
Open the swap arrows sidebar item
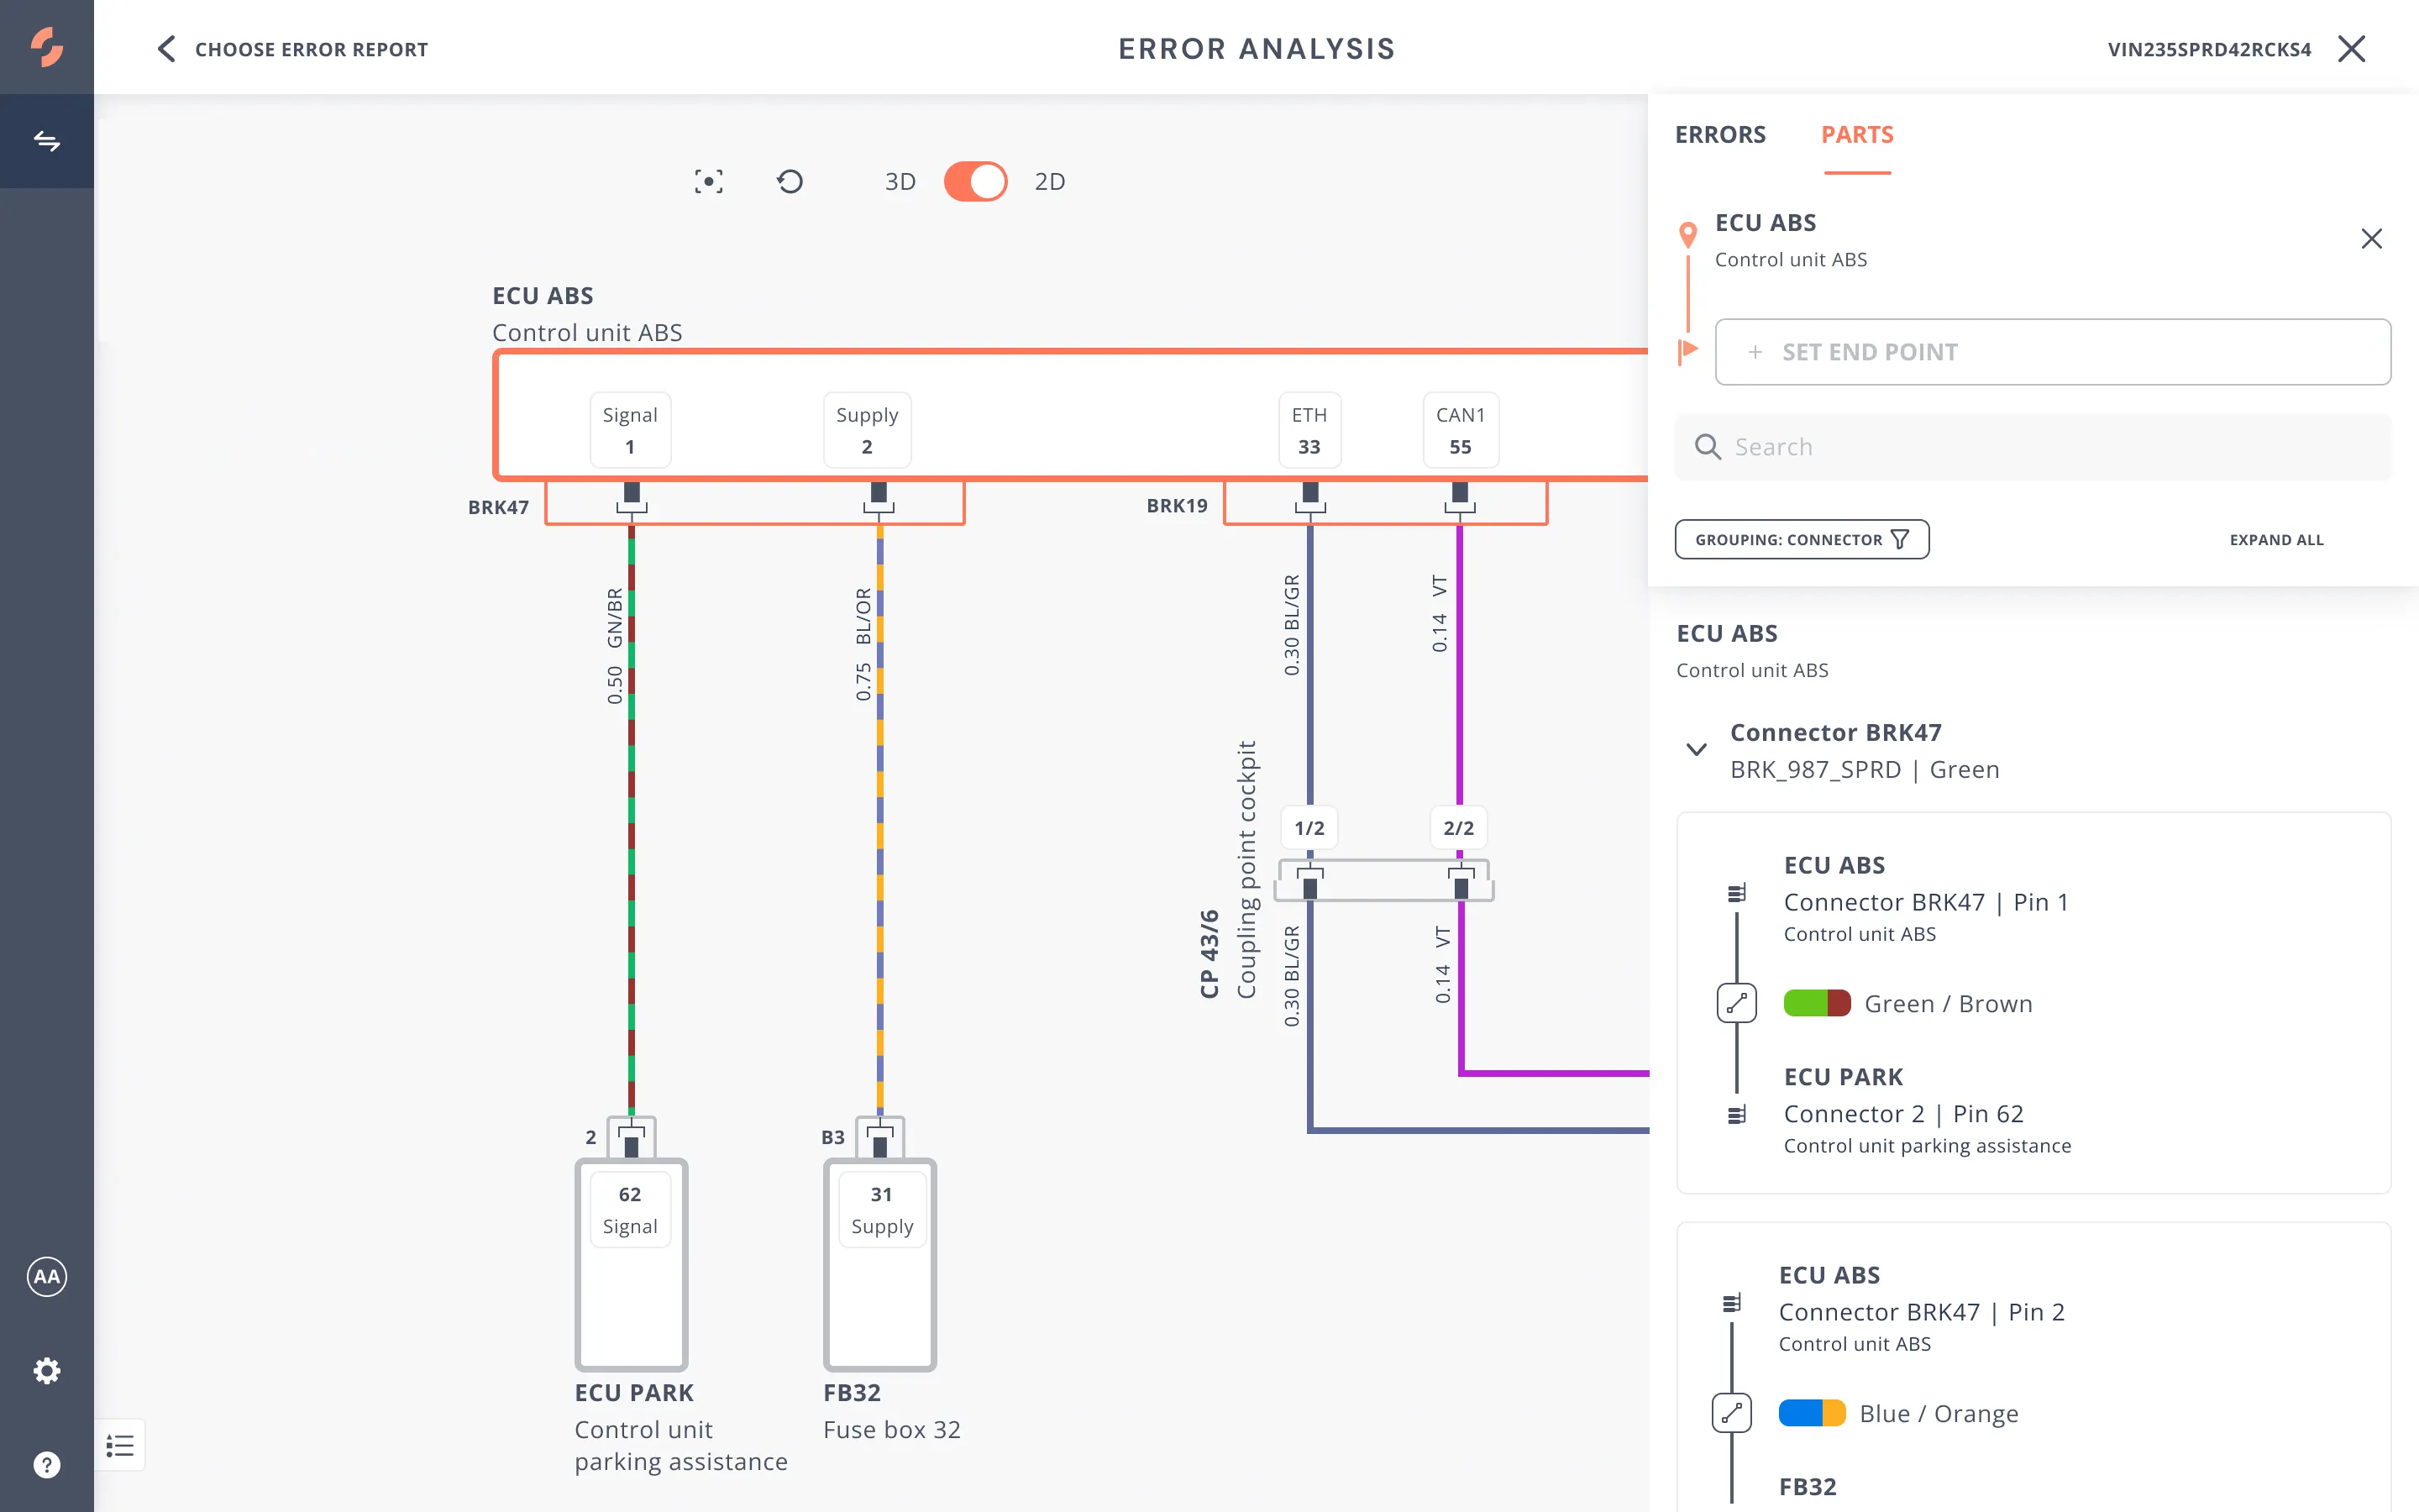pyautogui.click(x=47, y=141)
